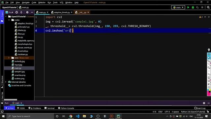
Task: Open Visual Studio Code from taskbar
Action: pyautogui.click(x=77, y=116)
